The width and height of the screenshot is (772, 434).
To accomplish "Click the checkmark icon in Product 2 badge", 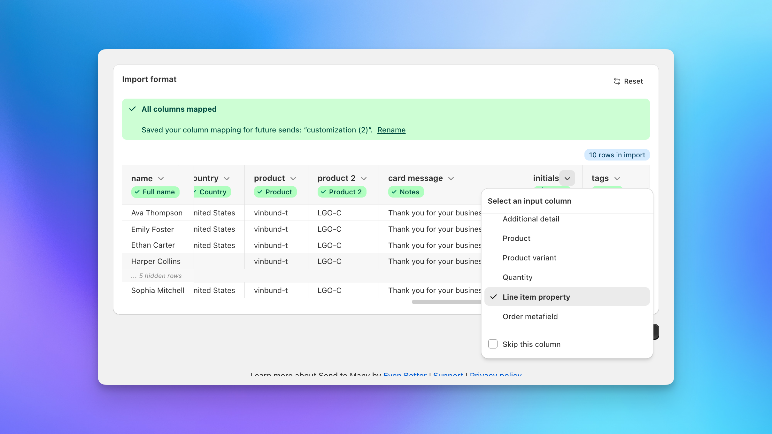I will tap(323, 192).
